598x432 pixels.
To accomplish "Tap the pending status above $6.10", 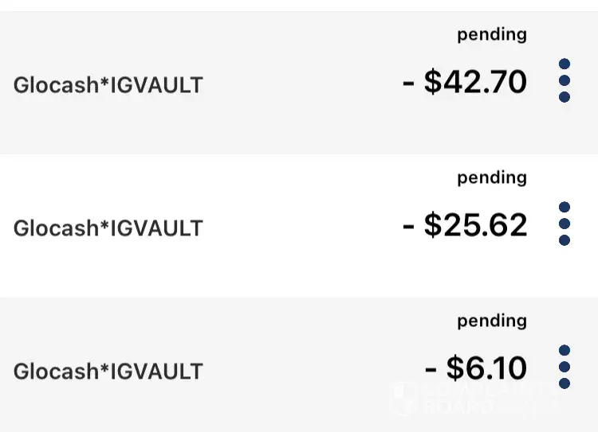I will coord(492,321).
